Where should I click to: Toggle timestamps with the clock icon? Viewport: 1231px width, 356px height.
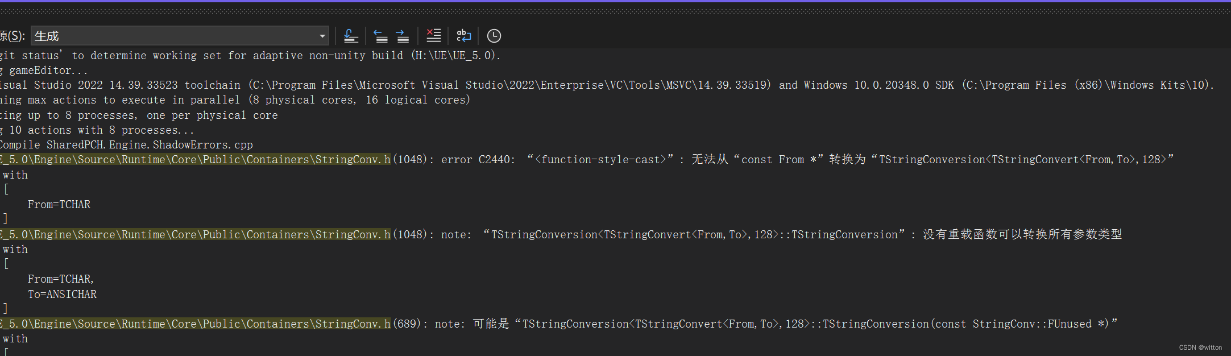(x=494, y=36)
